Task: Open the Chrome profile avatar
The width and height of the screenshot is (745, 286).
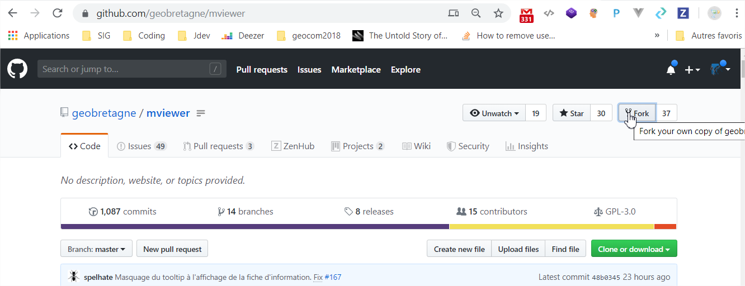Action: [x=714, y=13]
